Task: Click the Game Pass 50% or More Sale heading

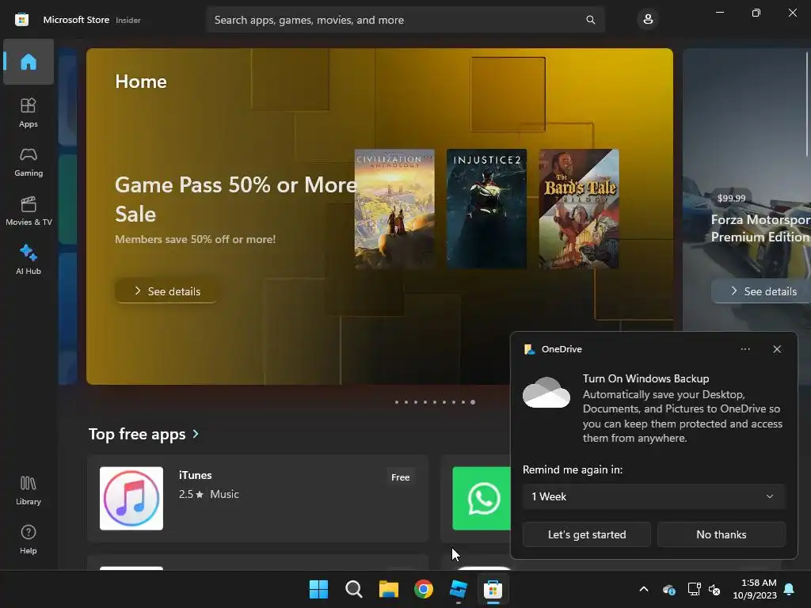Action: (236, 199)
